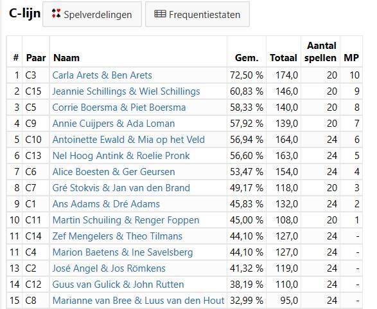The height and width of the screenshot is (309, 377).
Task: Select Corrie Boersma & Piet Boersma link
Action: [x=119, y=108]
